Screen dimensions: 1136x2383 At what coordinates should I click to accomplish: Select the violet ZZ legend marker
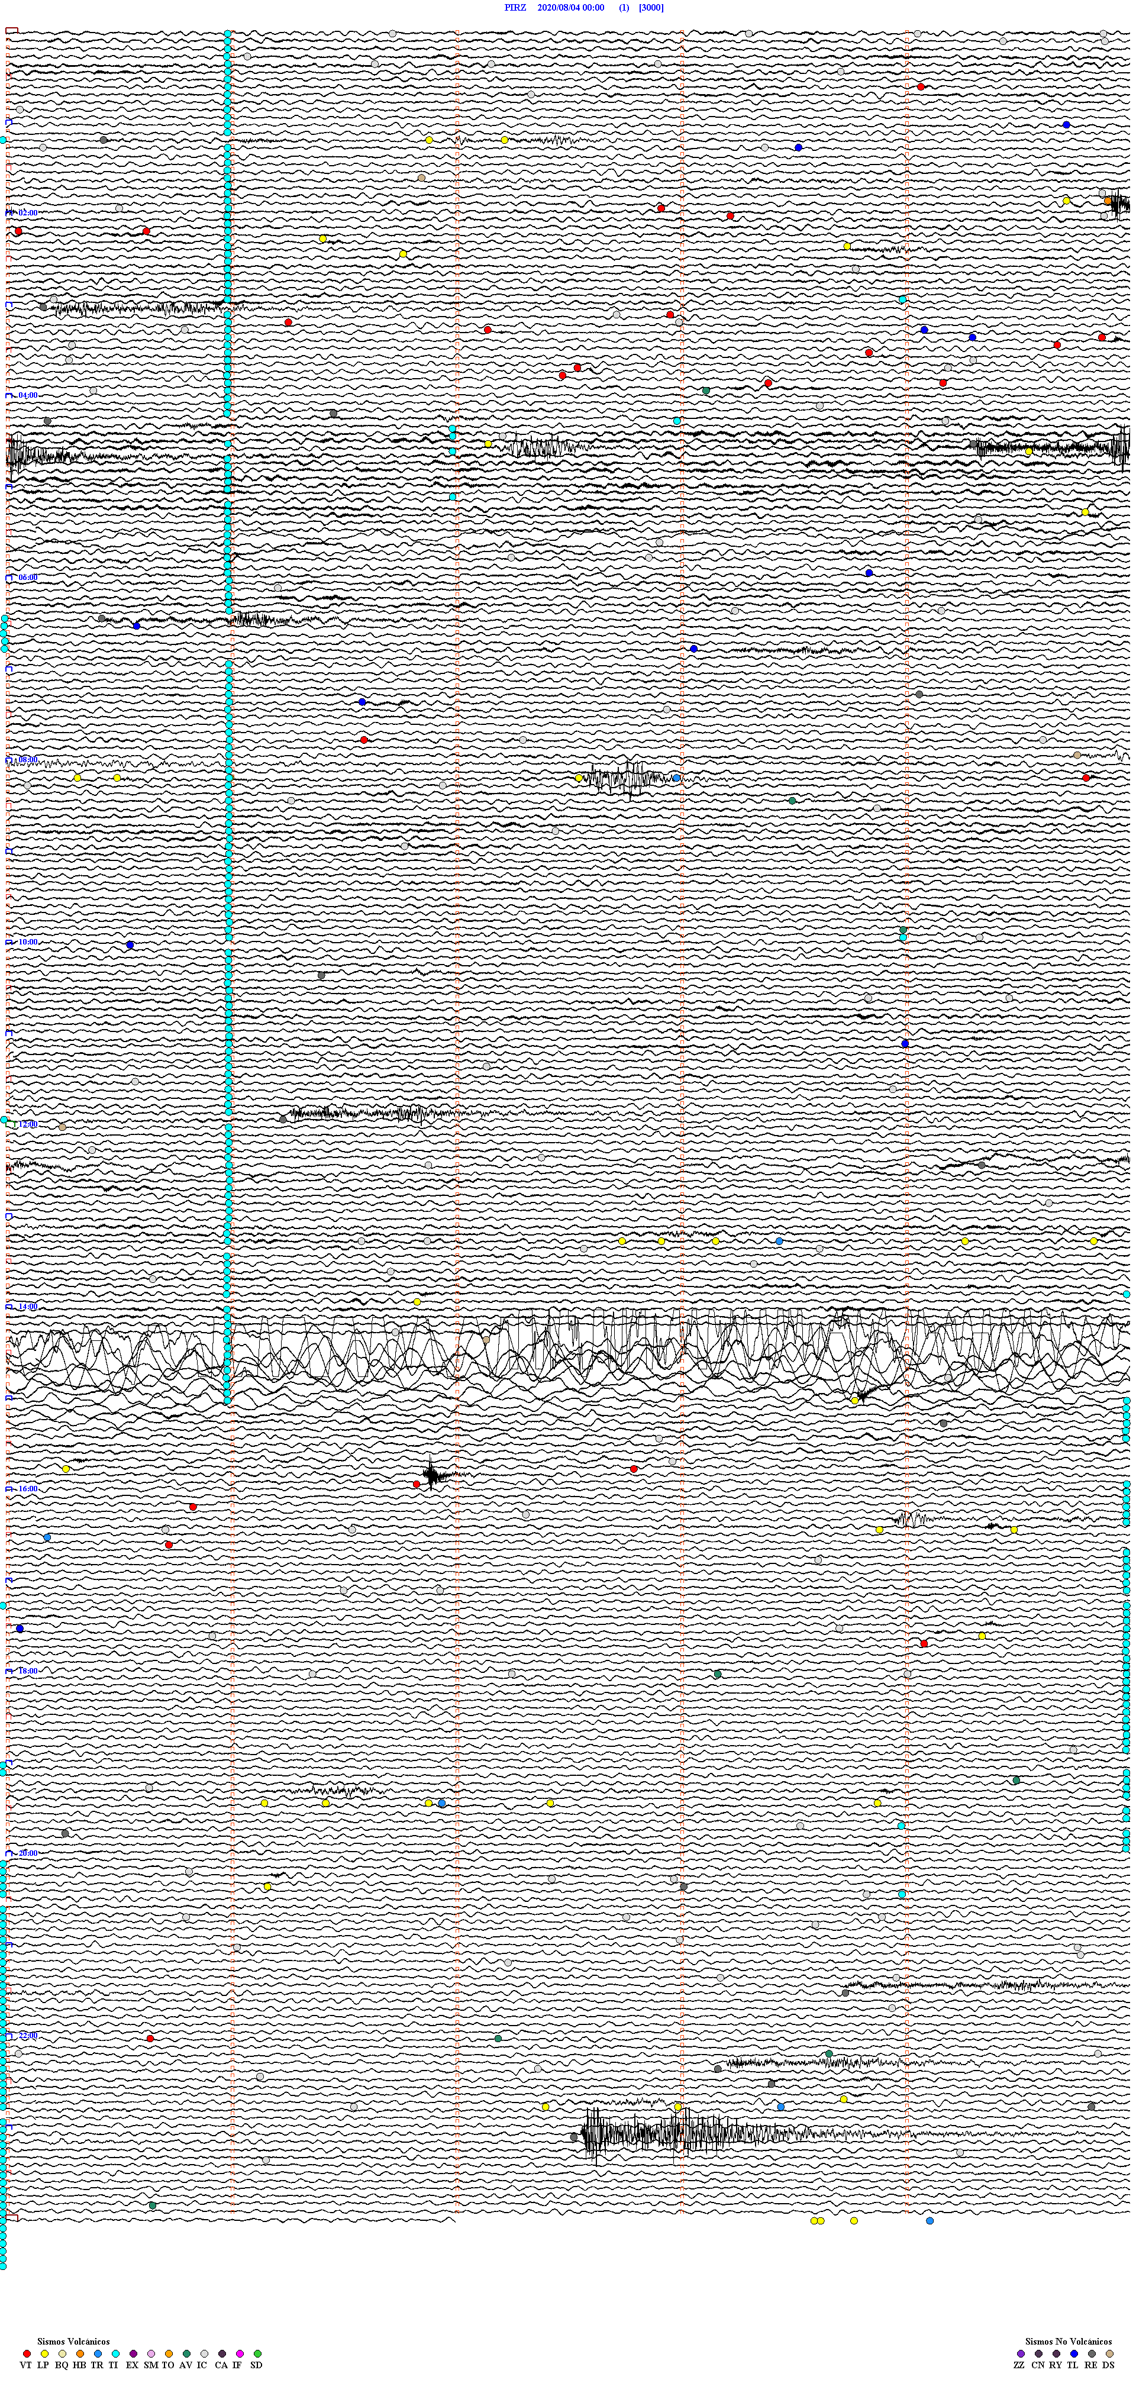pos(1021,2353)
